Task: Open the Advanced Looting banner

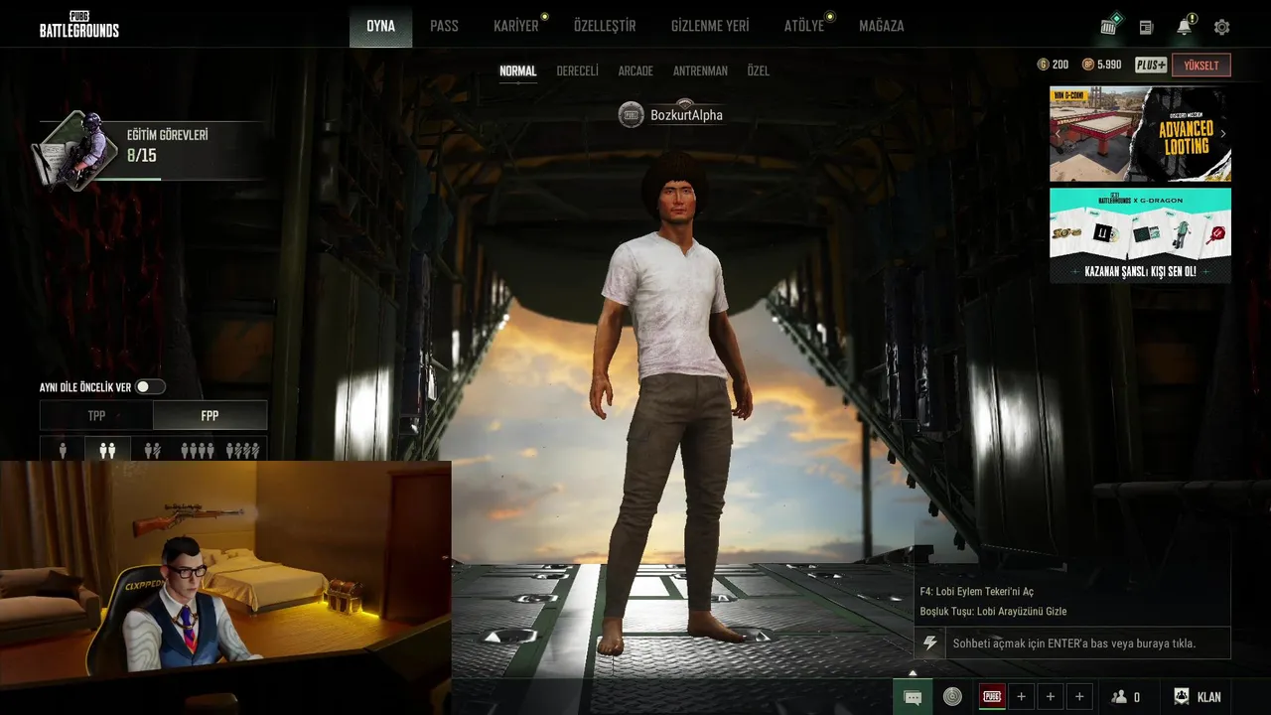Action: [1140, 134]
